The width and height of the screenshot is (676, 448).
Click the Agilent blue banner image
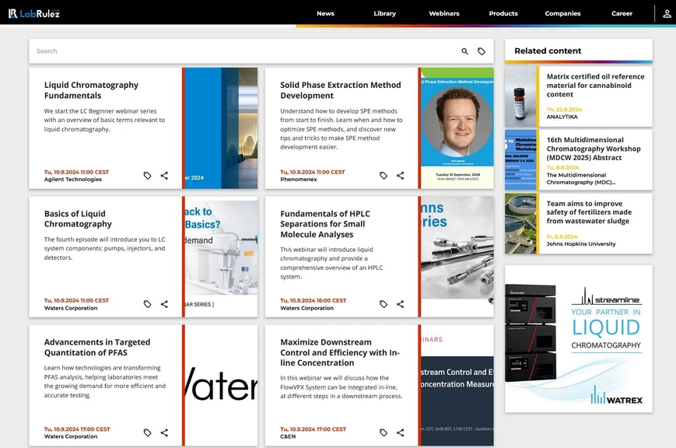(221, 128)
